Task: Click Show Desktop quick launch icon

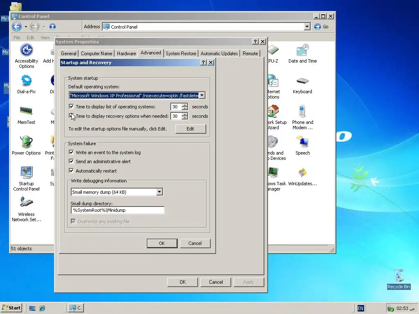Action: point(32,308)
